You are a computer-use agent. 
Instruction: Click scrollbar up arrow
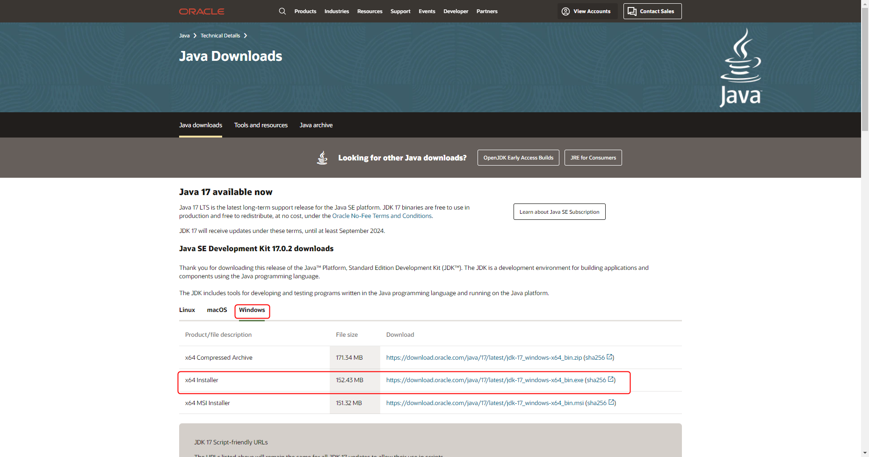865,3
